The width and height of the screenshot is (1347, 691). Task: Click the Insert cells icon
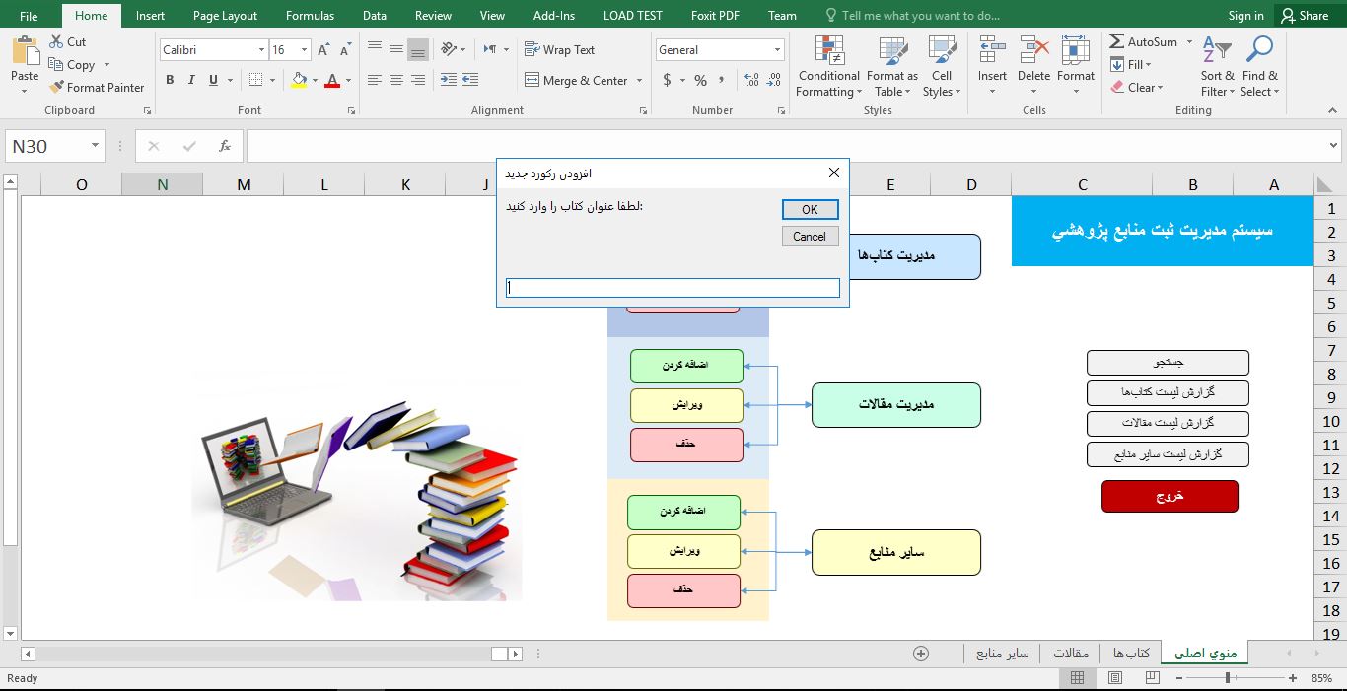pos(992,51)
